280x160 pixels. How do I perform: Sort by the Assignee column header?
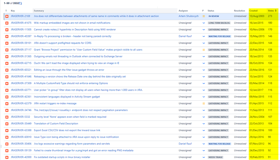click(x=183, y=11)
